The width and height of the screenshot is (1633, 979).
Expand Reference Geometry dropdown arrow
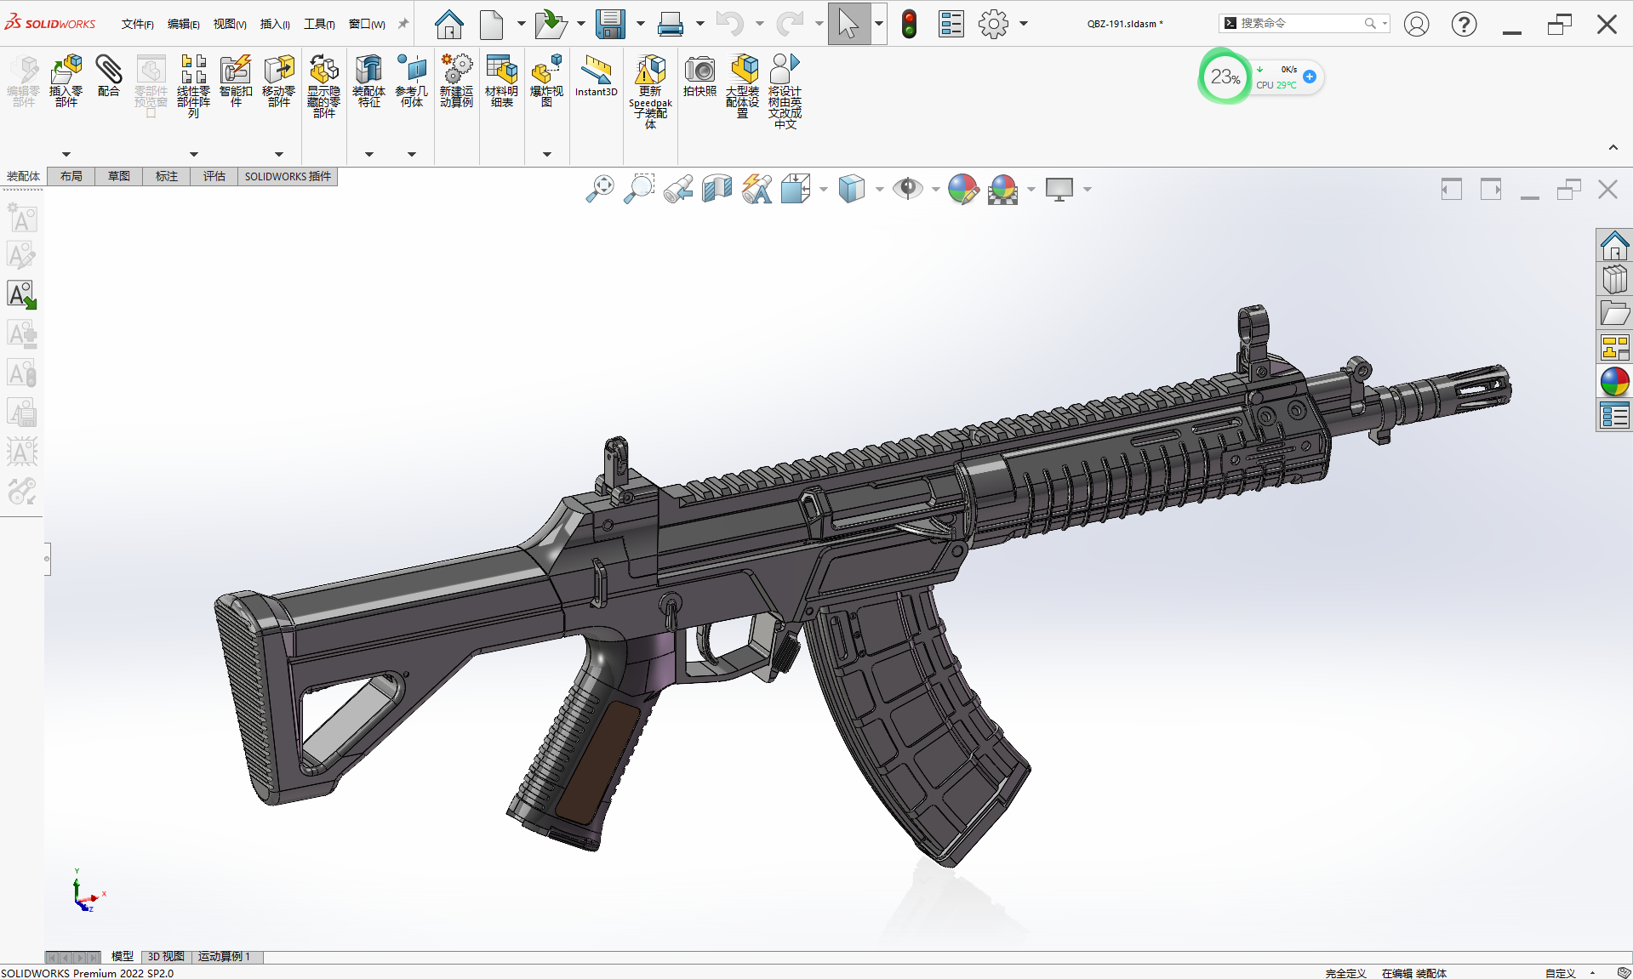click(412, 154)
